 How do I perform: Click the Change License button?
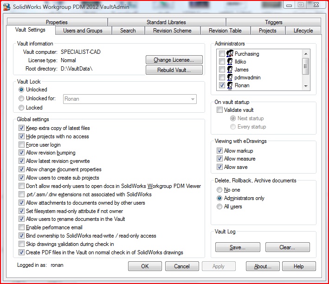(x=174, y=60)
